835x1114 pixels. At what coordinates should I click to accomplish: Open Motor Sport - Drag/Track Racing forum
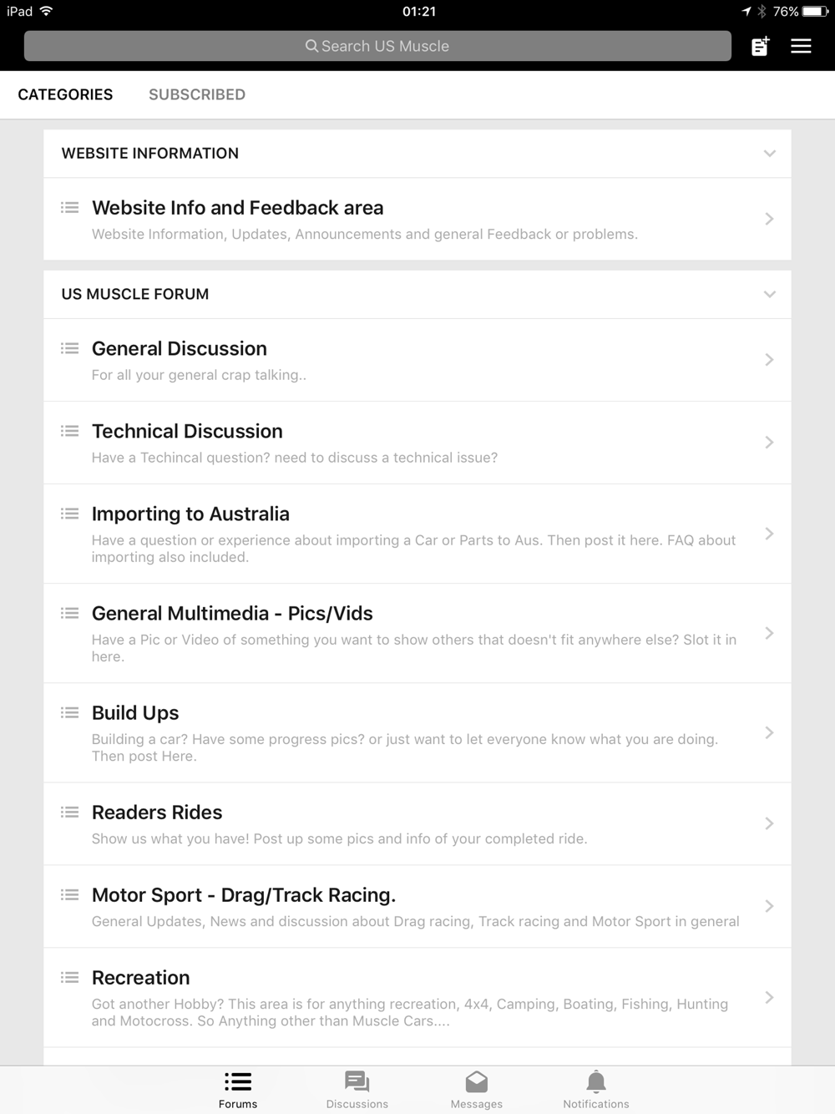417,906
